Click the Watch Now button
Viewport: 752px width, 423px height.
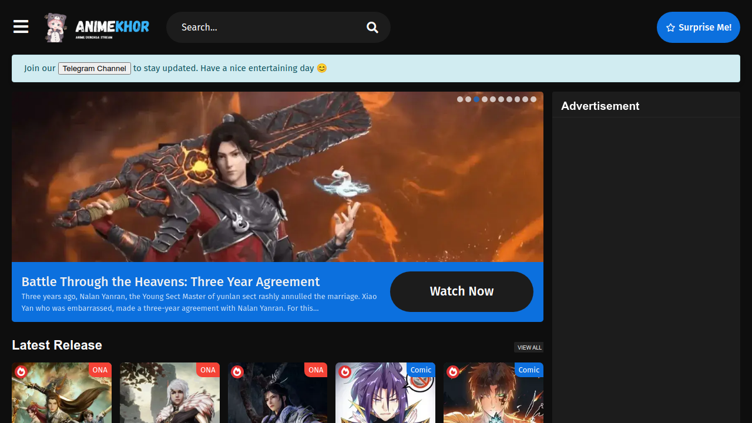pos(462,291)
